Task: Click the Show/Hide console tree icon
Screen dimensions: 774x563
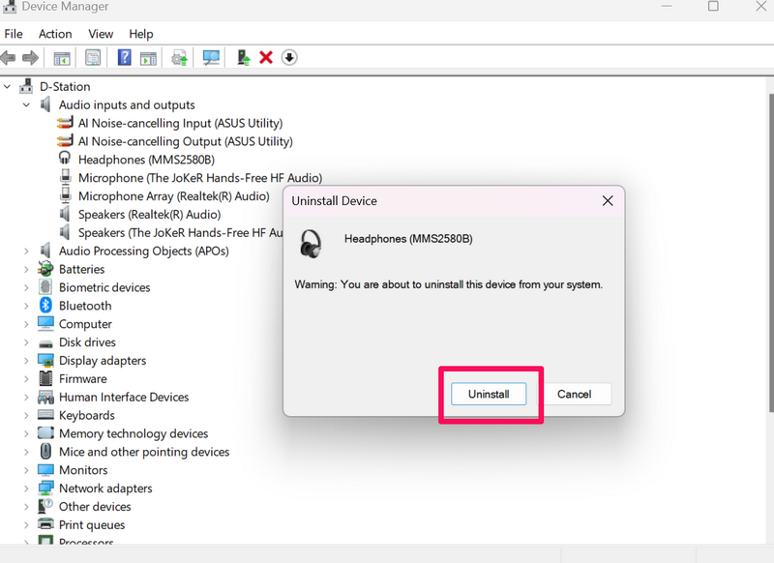Action: [62, 58]
